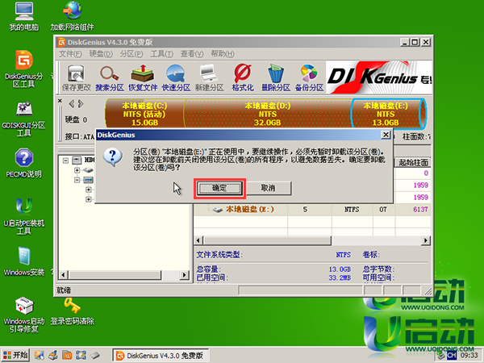The height and width of the screenshot is (363, 484).
Task: Select the 格式化 toolbar icon
Action: (243, 78)
